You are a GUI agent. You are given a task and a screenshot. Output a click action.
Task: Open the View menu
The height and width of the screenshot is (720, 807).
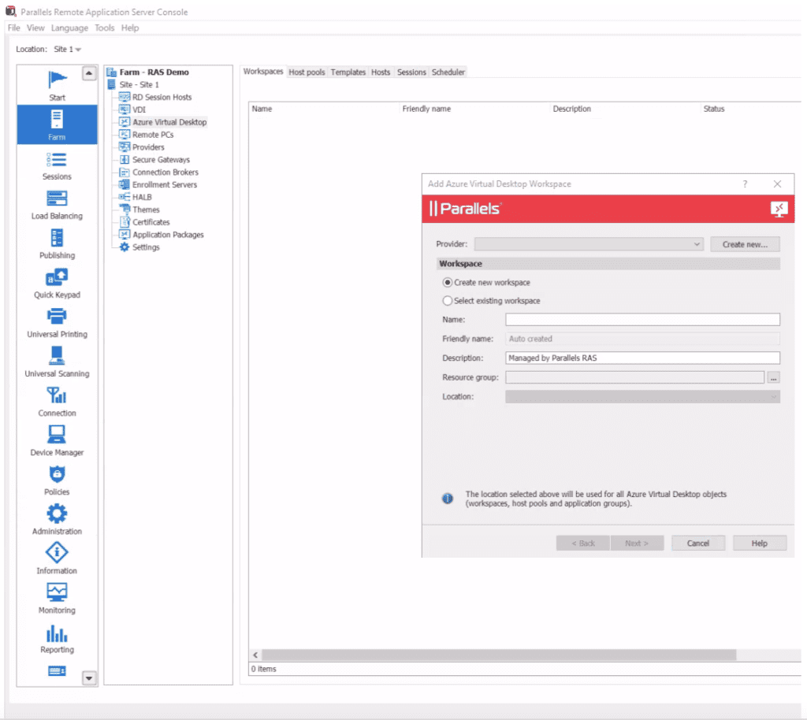point(35,28)
